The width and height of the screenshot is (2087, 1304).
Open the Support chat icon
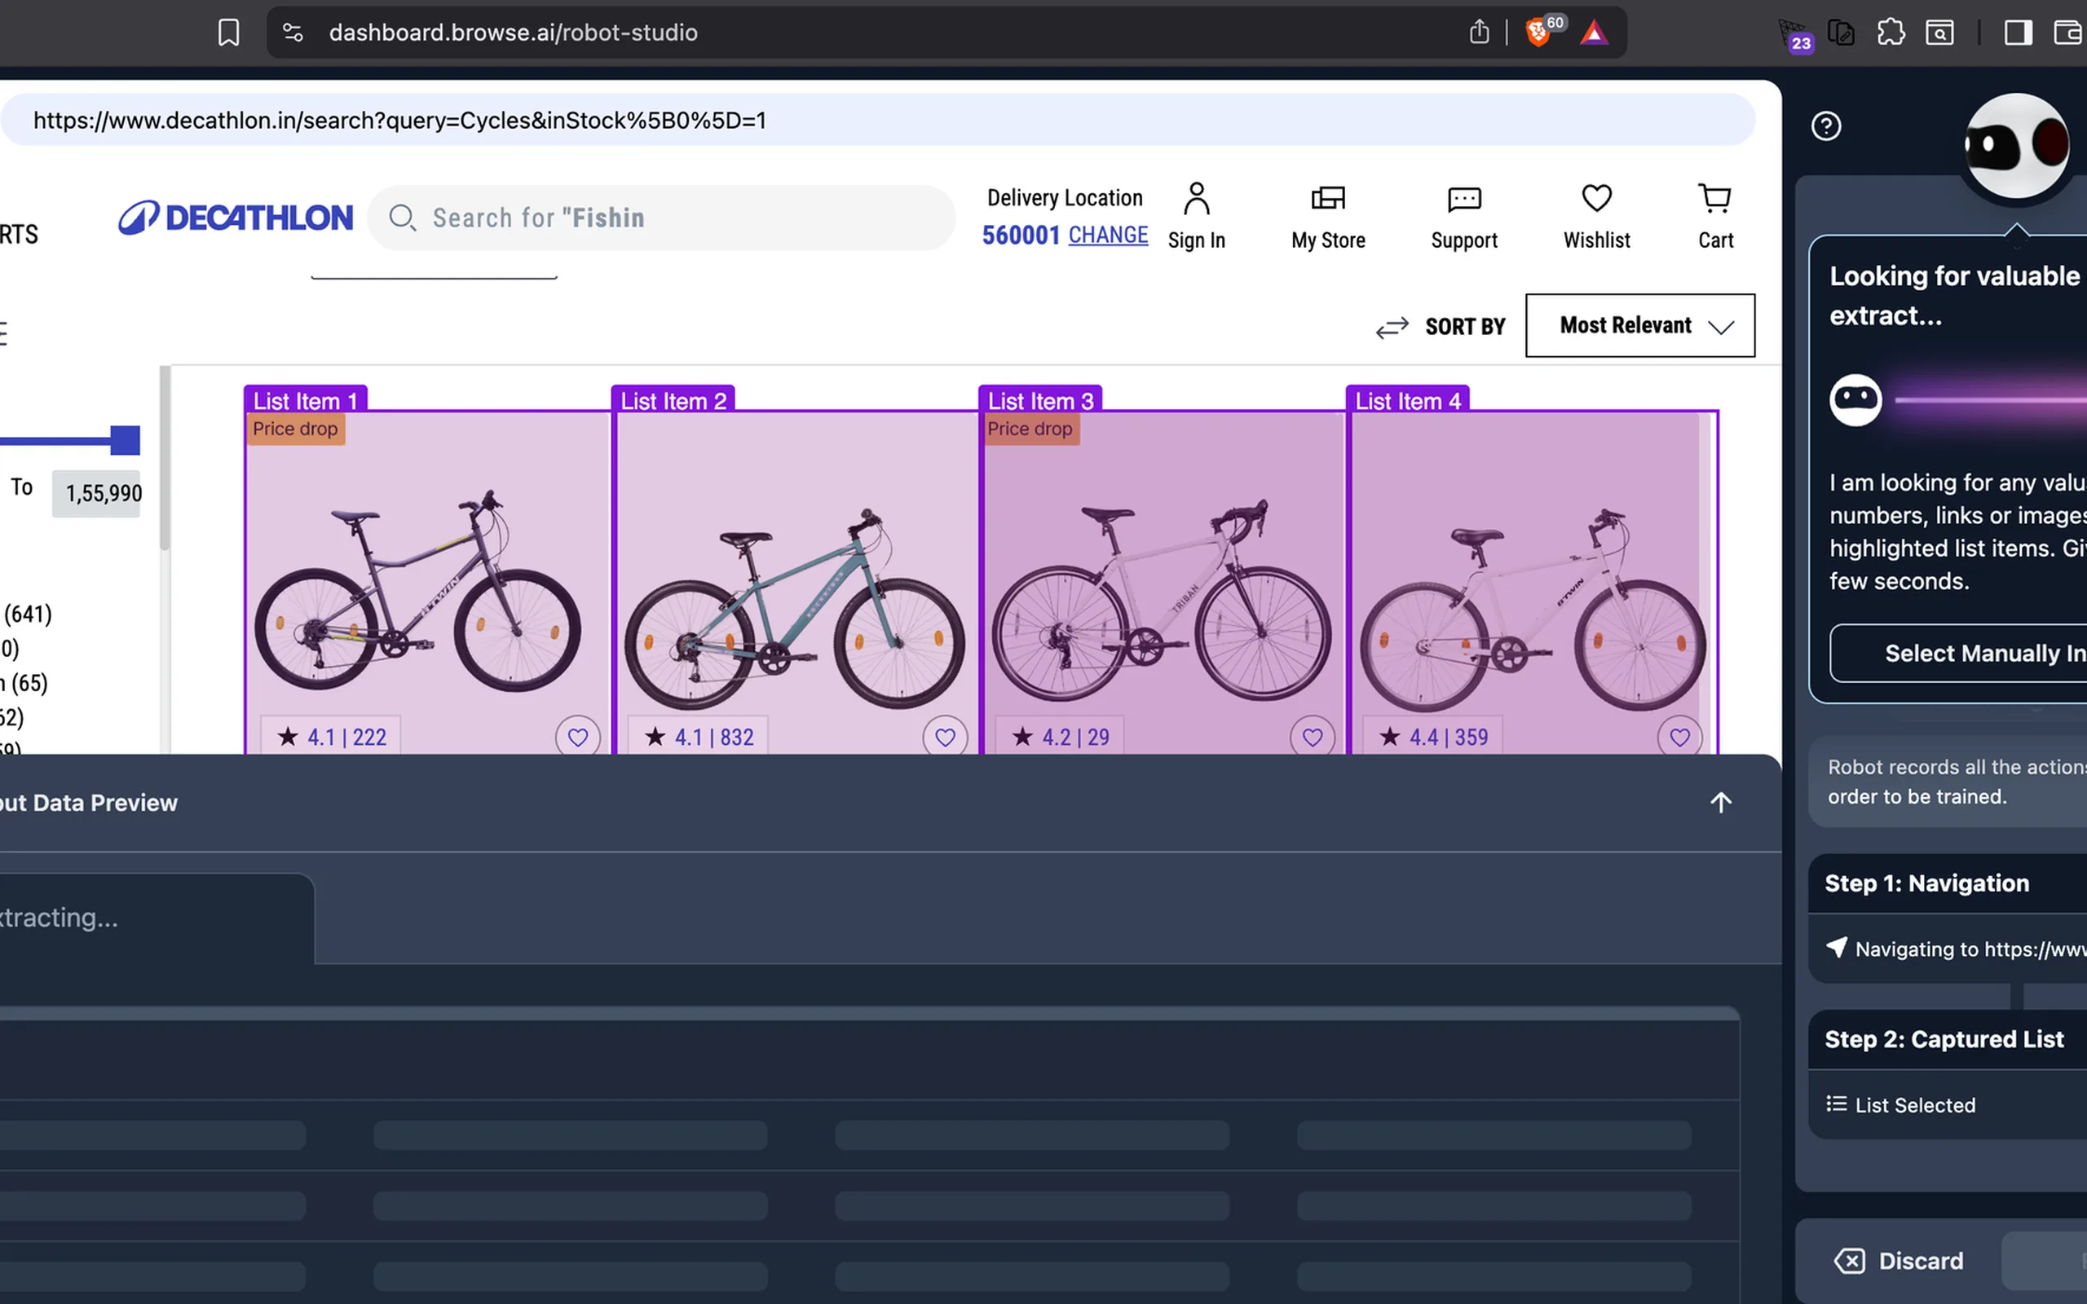[x=1463, y=199]
